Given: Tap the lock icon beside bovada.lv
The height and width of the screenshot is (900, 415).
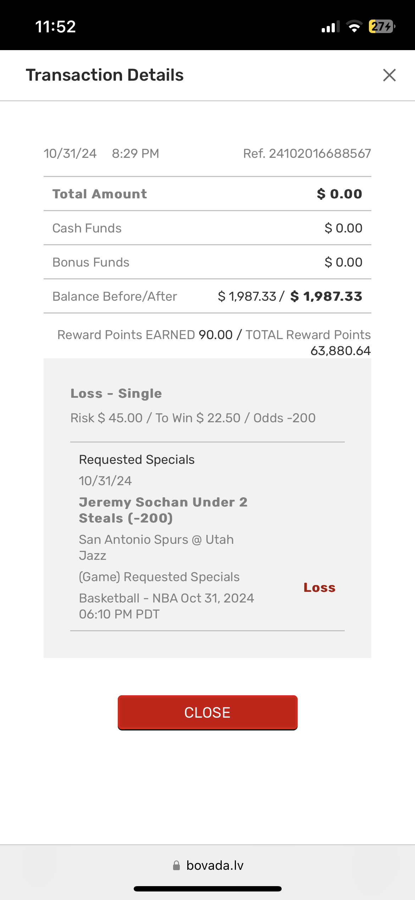Looking at the screenshot, I should pos(176,866).
